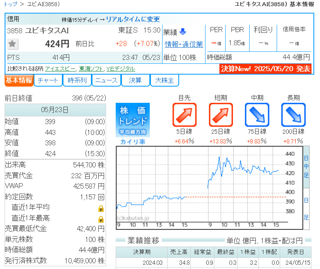
Task: Click the lock icon beside 直近1年最高
Action: [101, 220]
